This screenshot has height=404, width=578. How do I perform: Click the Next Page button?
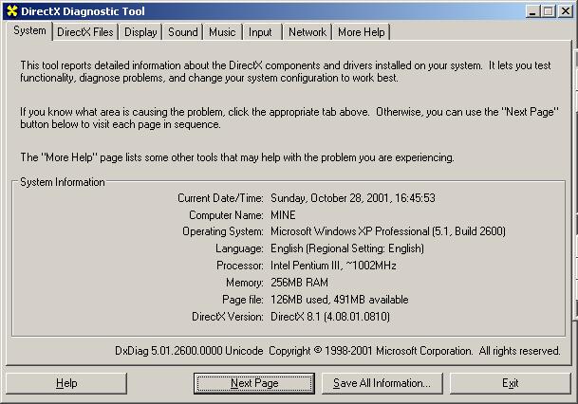pos(254,383)
